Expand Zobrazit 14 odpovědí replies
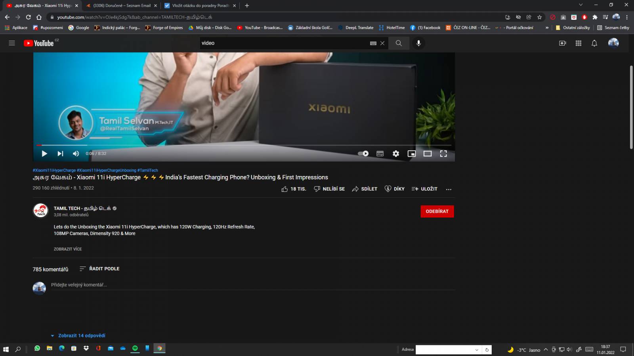This screenshot has height=356, width=634. tap(78, 335)
